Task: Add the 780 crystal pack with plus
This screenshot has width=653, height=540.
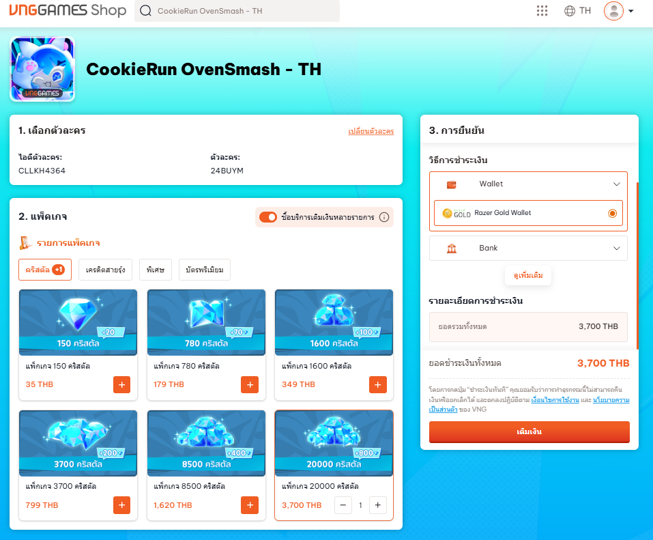Action: (x=250, y=384)
